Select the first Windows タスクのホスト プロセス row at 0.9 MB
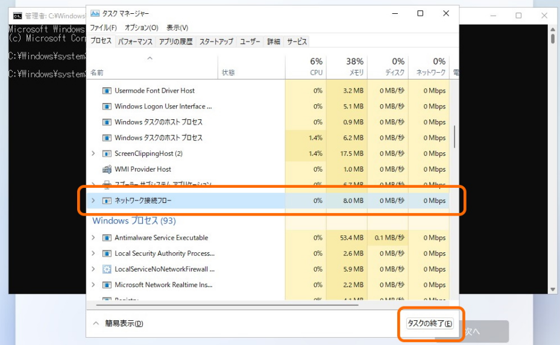 pyautogui.click(x=268, y=122)
